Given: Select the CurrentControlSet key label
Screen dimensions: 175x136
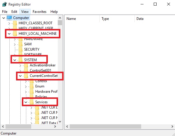Looking at the screenshot, I should [44, 76].
